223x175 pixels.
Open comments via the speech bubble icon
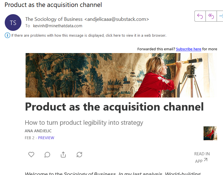tap(47, 154)
